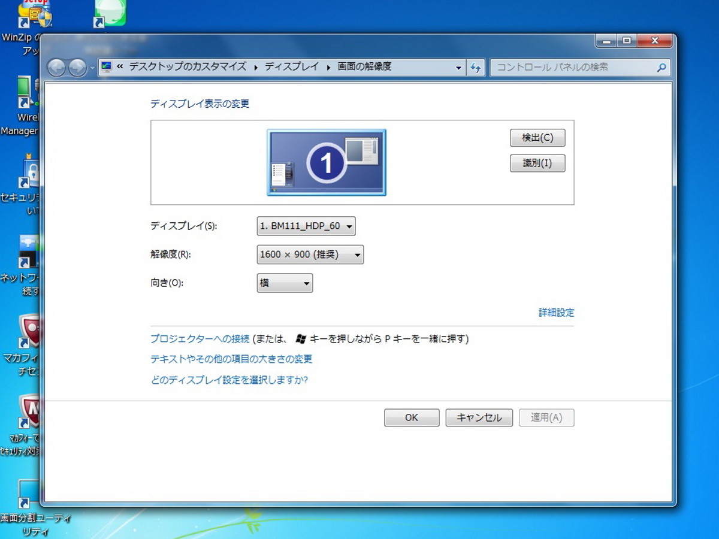Open address bar history dropdown arrow
The width and height of the screenshot is (719, 539).
click(459, 68)
